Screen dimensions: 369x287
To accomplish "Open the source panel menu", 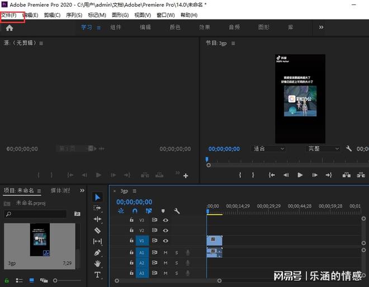I will point(41,44).
